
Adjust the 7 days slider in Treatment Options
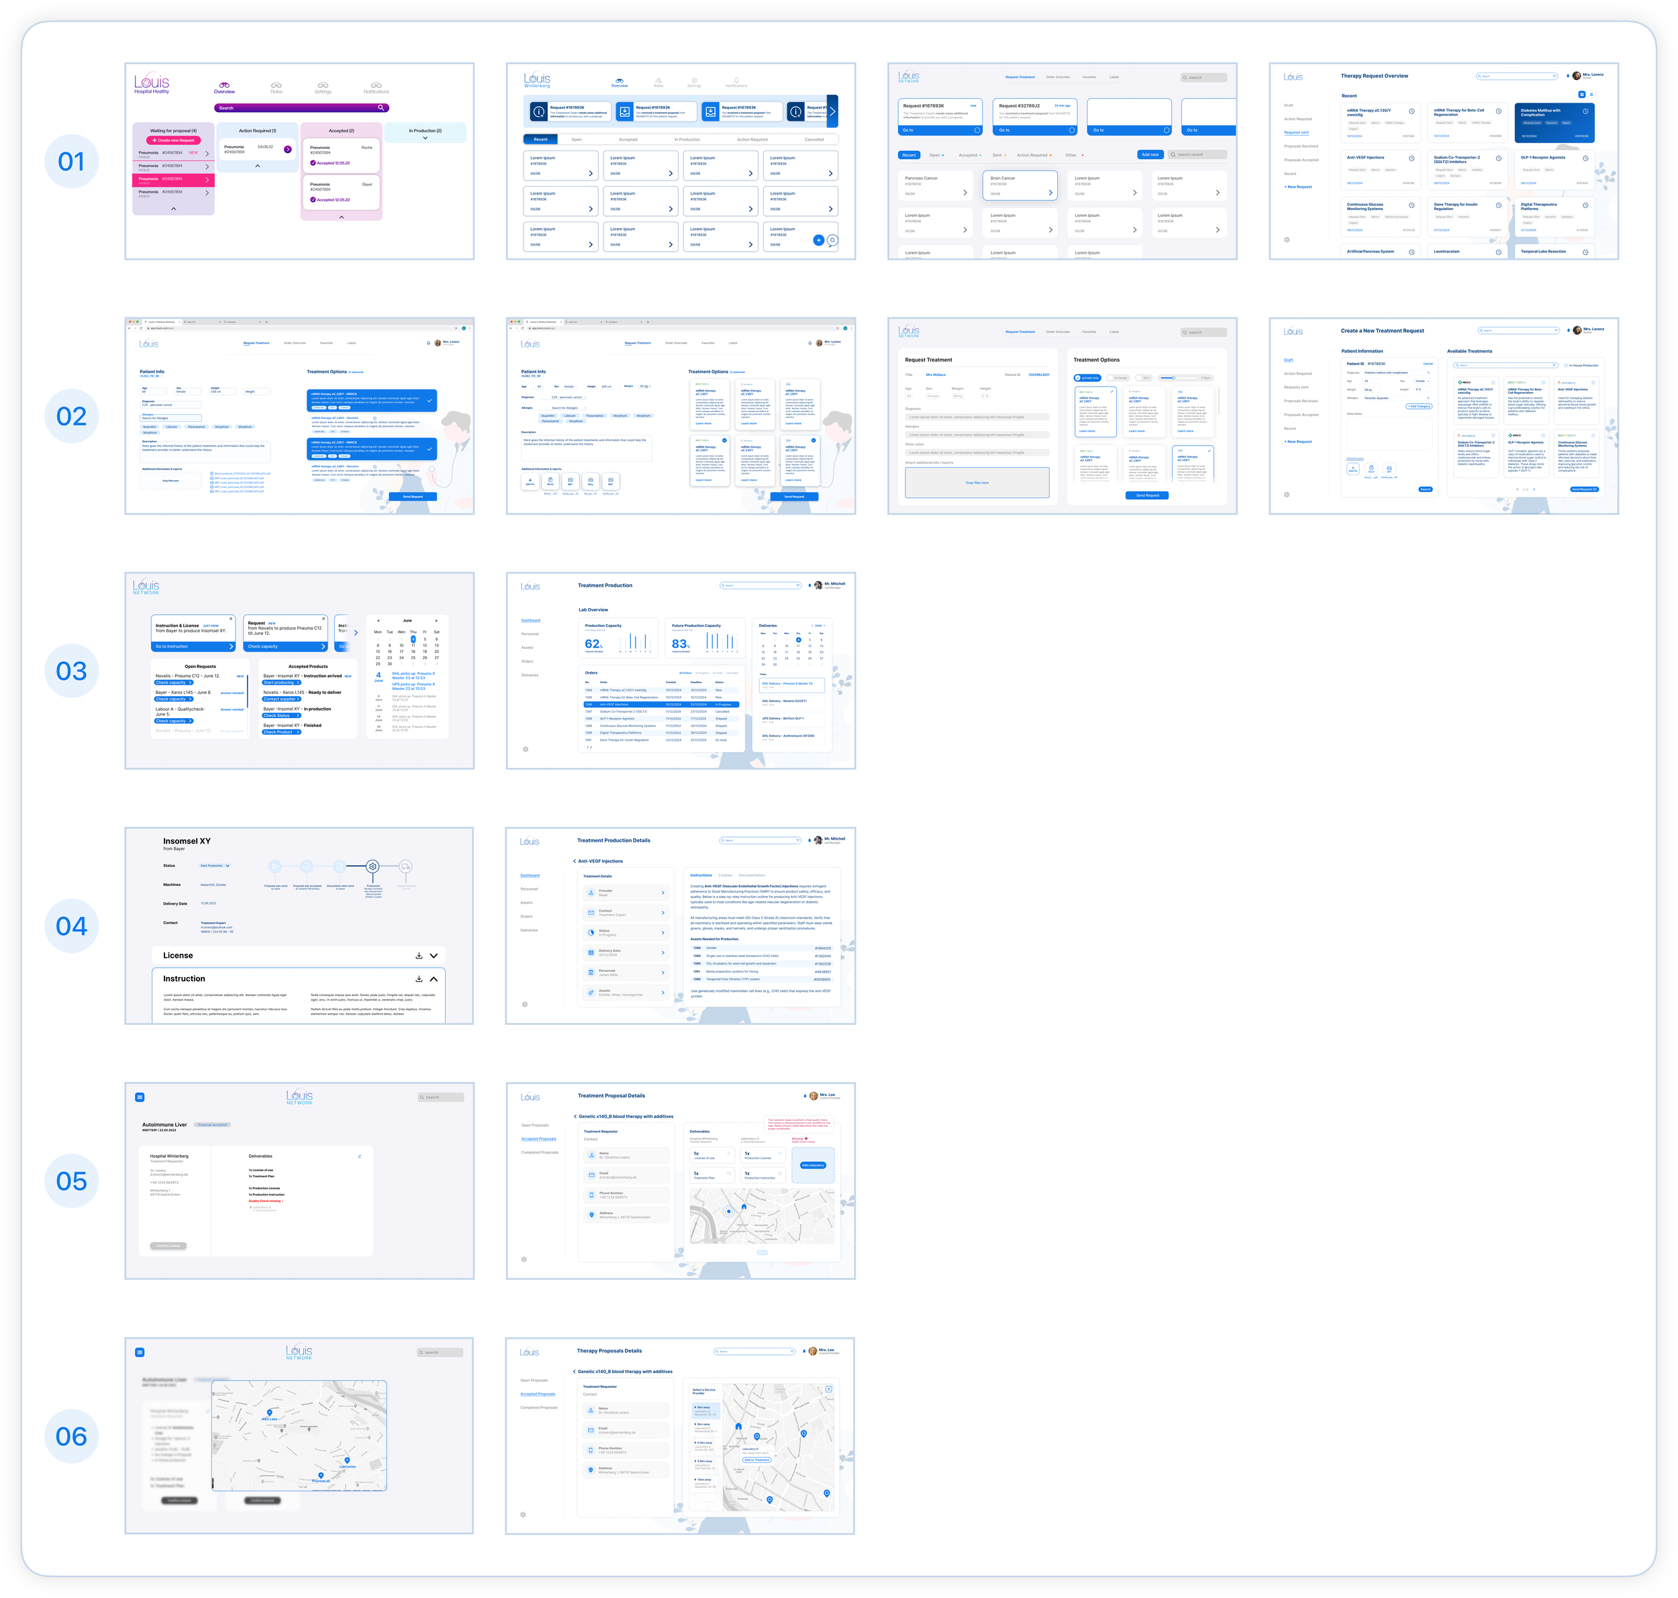(x=1174, y=377)
